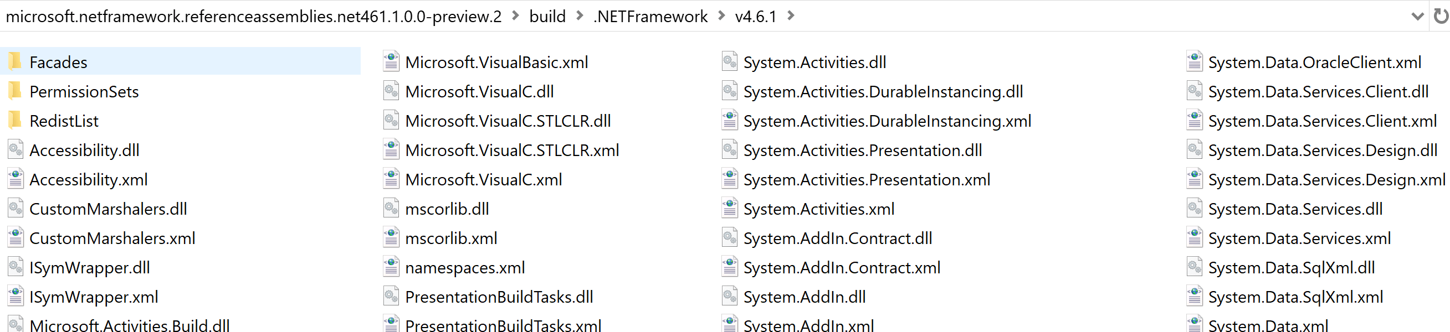Viewport: 1450px width, 332px height.
Task: Select the CustomMarshalers.dll file icon
Action: click(15, 208)
